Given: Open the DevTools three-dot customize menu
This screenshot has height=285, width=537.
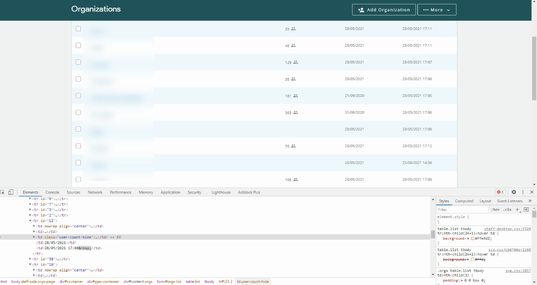Looking at the screenshot, I should coord(523,192).
